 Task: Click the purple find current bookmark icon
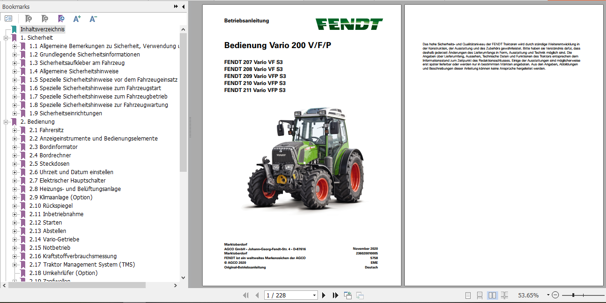click(61, 19)
